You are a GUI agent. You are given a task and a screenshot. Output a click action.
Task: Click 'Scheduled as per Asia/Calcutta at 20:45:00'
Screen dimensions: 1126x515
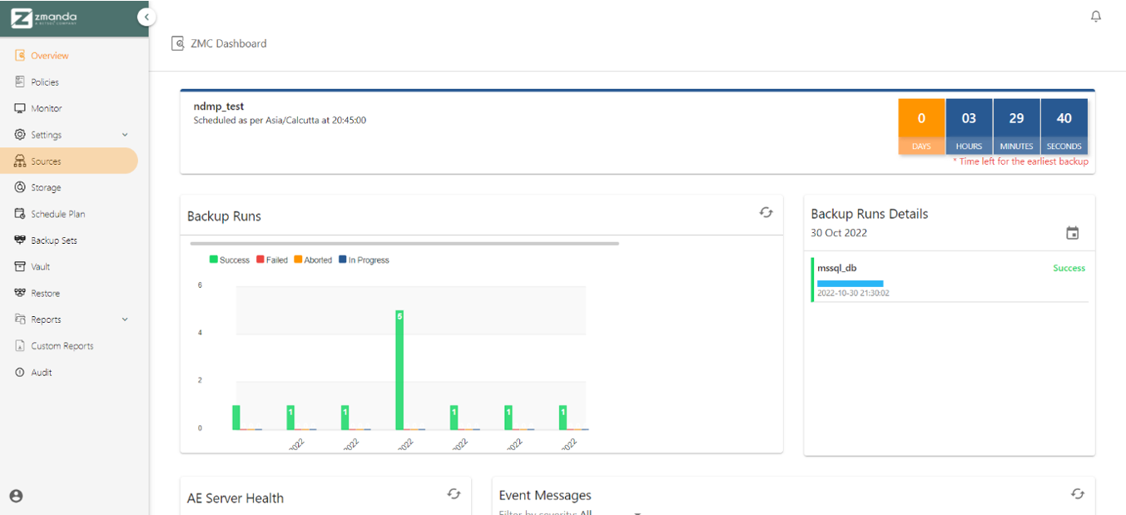pos(280,121)
